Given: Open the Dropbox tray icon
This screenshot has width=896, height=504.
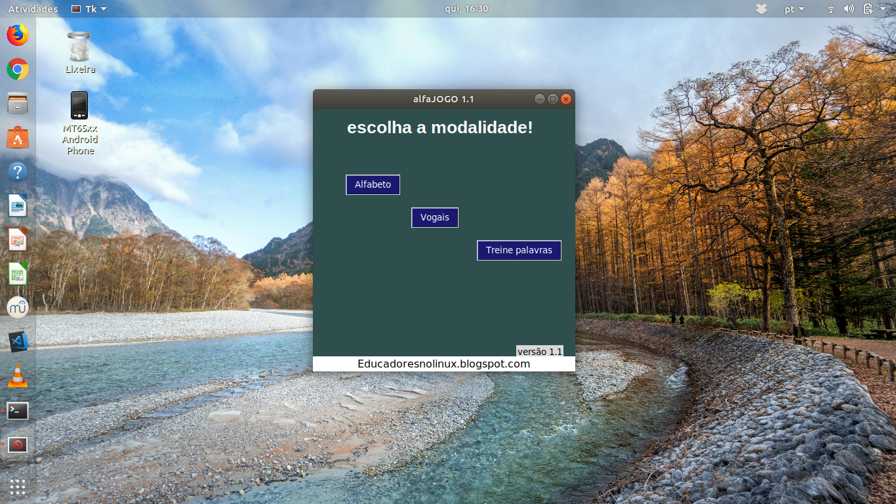Looking at the screenshot, I should 761,9.
